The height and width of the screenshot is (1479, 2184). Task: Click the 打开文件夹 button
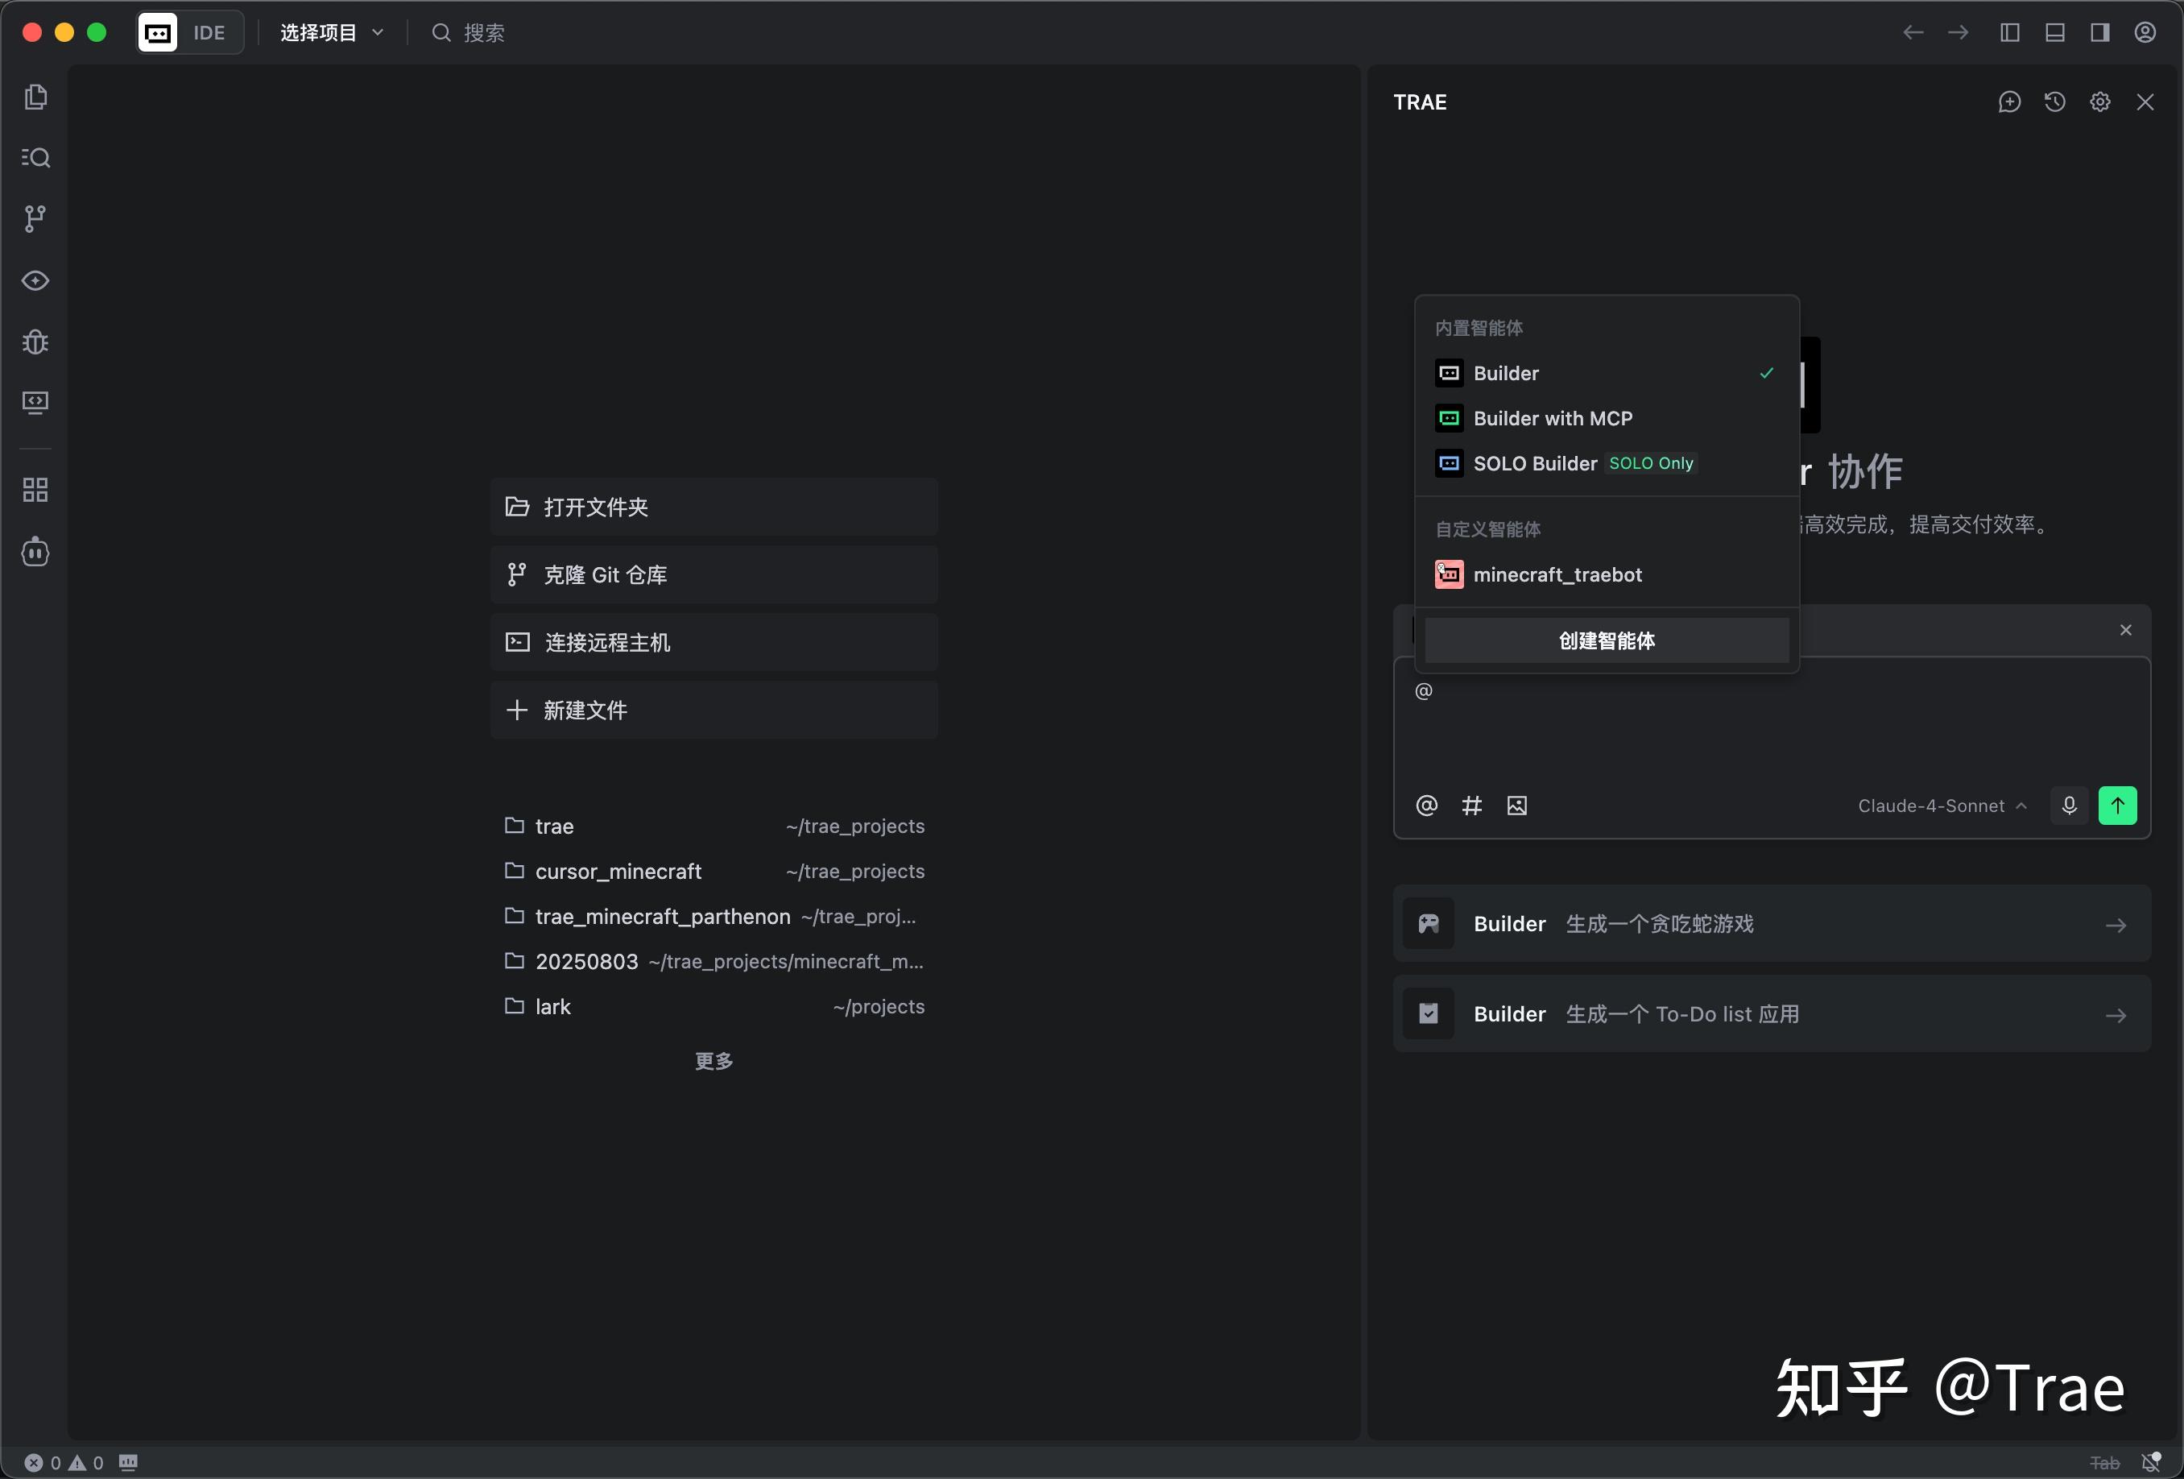[x=714, y=507]
